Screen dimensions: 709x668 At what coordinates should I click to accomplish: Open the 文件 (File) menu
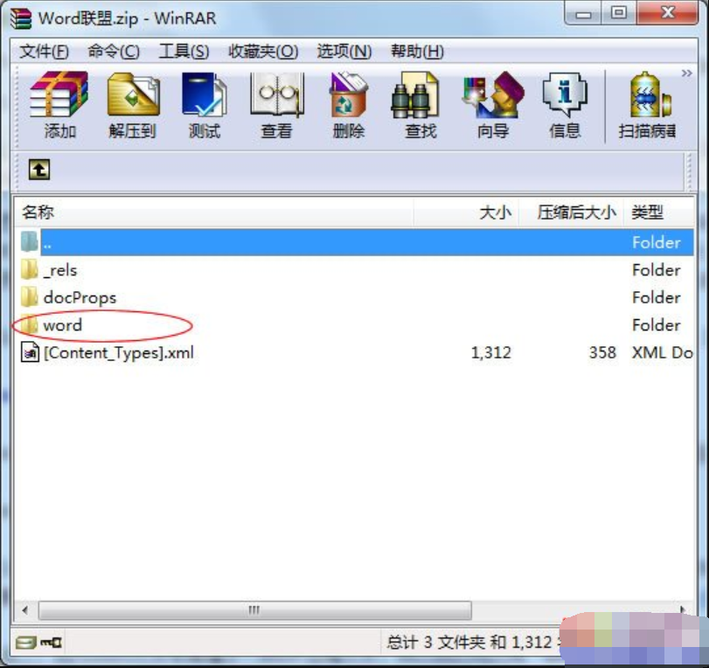pos(36,52)
